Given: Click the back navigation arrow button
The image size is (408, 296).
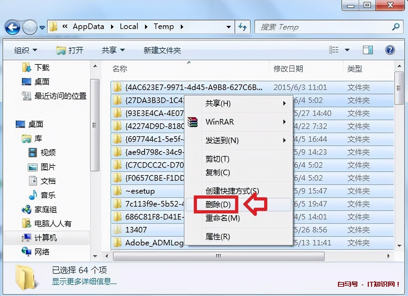Looking at the screenshot, I should pyautogui.click(x=12, y=27).
